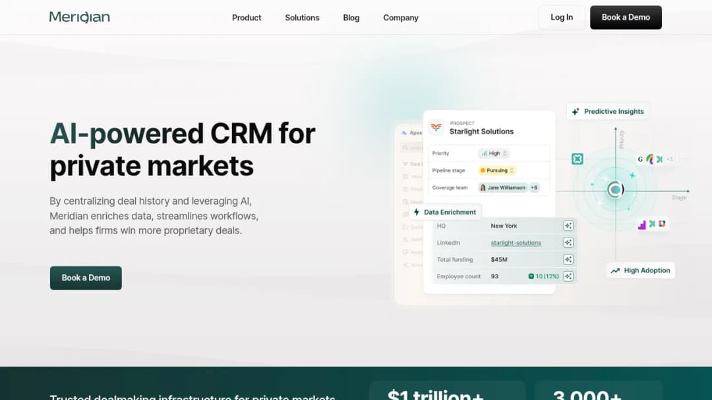
Task: Click the "PROSPECT" label above the card title
Action: [462, 123]
